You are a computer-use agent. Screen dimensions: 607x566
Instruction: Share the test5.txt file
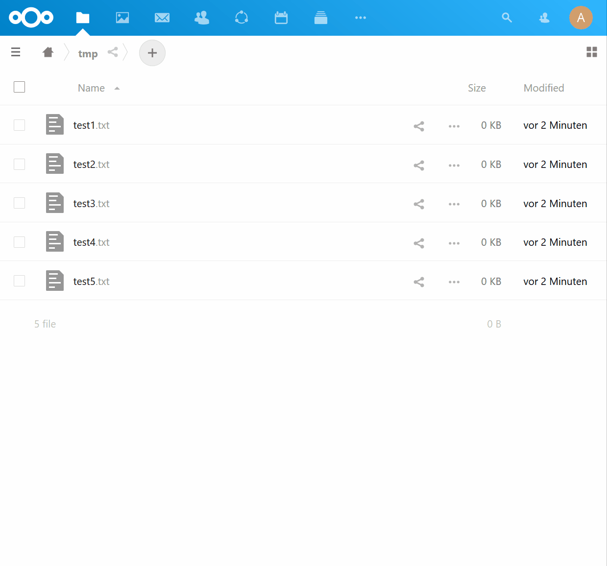coord(419,282)
